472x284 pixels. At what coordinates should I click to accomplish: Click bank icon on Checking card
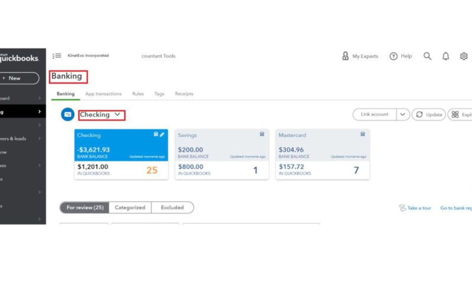pos(156,134)
